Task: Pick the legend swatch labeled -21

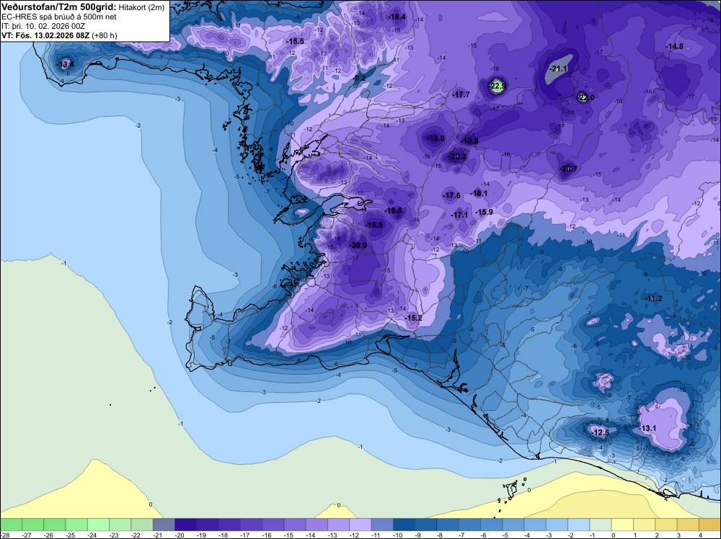Action: (164, 525)
